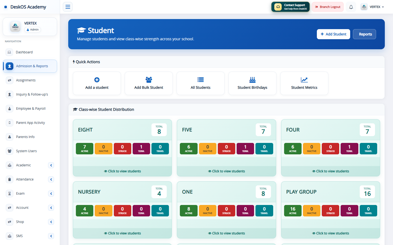Click the group icon on Add Bulk Student

149,80
